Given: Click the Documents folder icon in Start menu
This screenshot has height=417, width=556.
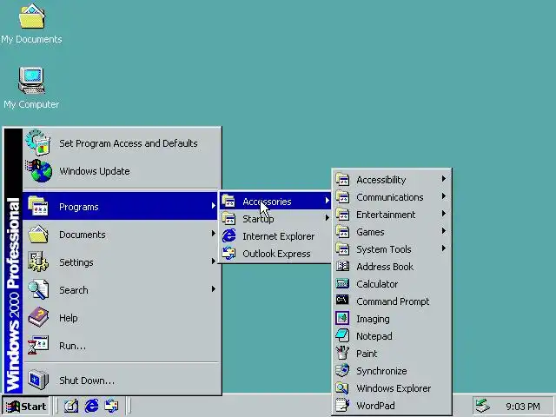Looking at the screenshot, I should click(38, 234).
